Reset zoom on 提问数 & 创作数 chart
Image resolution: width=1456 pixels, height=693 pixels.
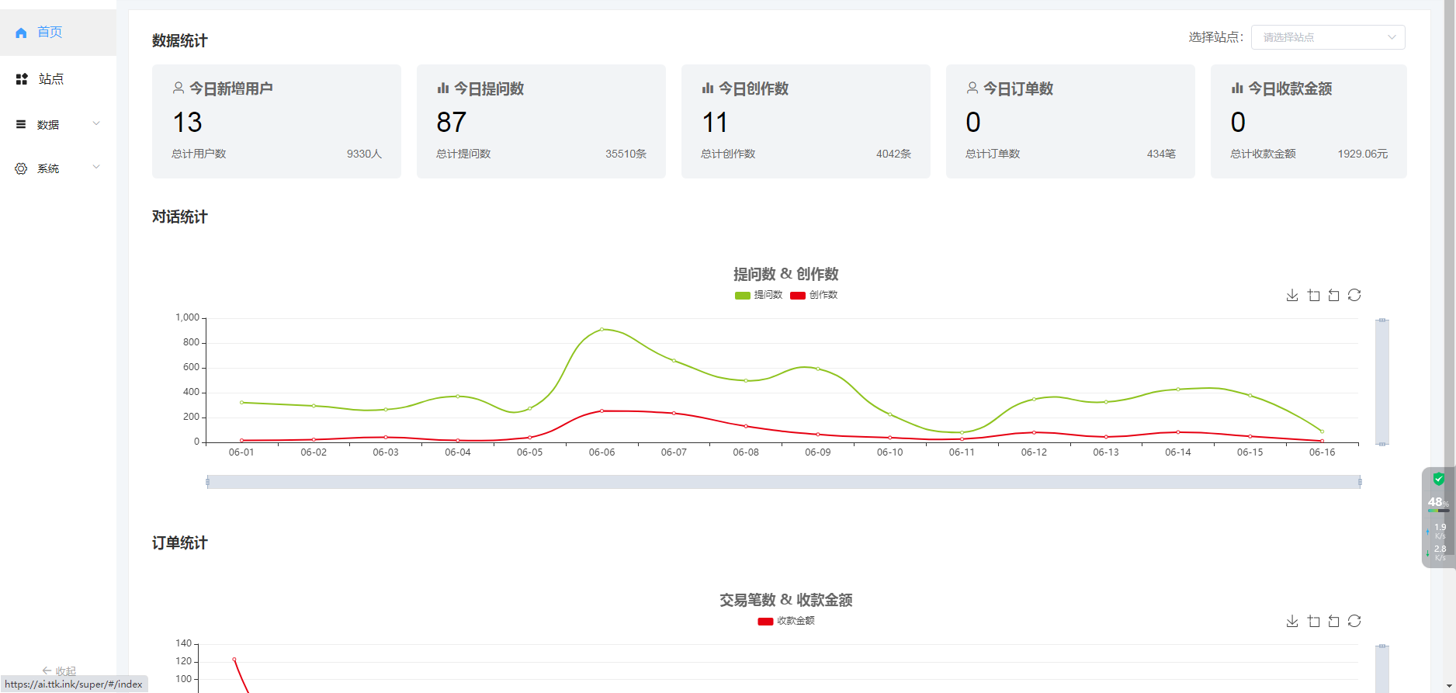[1333, 295]
